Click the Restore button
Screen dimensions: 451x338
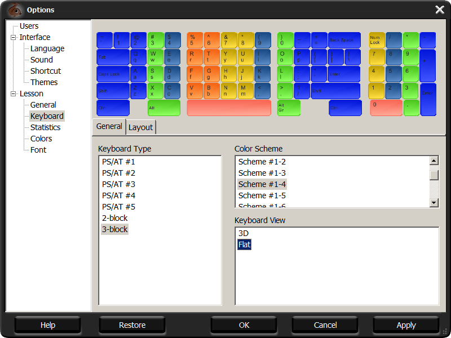(x=132, y=325)
